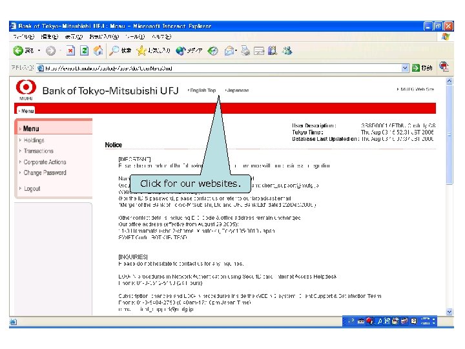Open History with the clock icon
465x349 pixels.
tap(212, 51)
